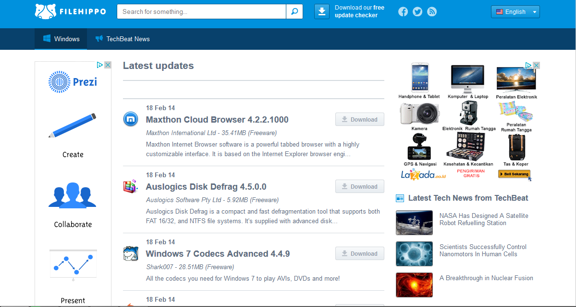The width and height of the screenshot is (576, 307).
Task: Click the Maxthon Cloud Browser app icon
Action: [x=130, y=119]
